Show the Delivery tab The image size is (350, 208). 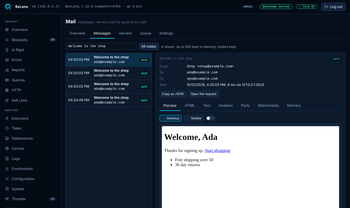294,105
